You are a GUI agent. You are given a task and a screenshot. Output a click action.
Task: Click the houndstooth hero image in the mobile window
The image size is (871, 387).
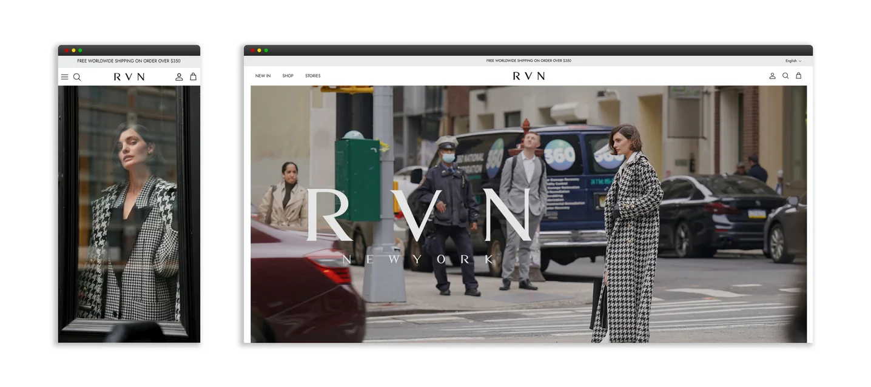click(129, 214)
